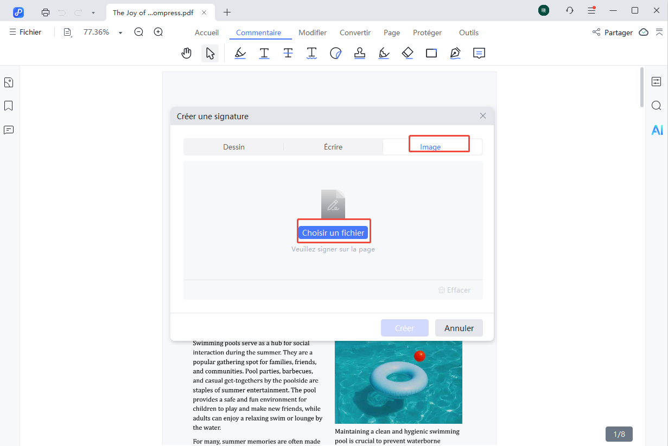Click the Choisir un fichier button
668x446 pixels.
click(333, 232)
